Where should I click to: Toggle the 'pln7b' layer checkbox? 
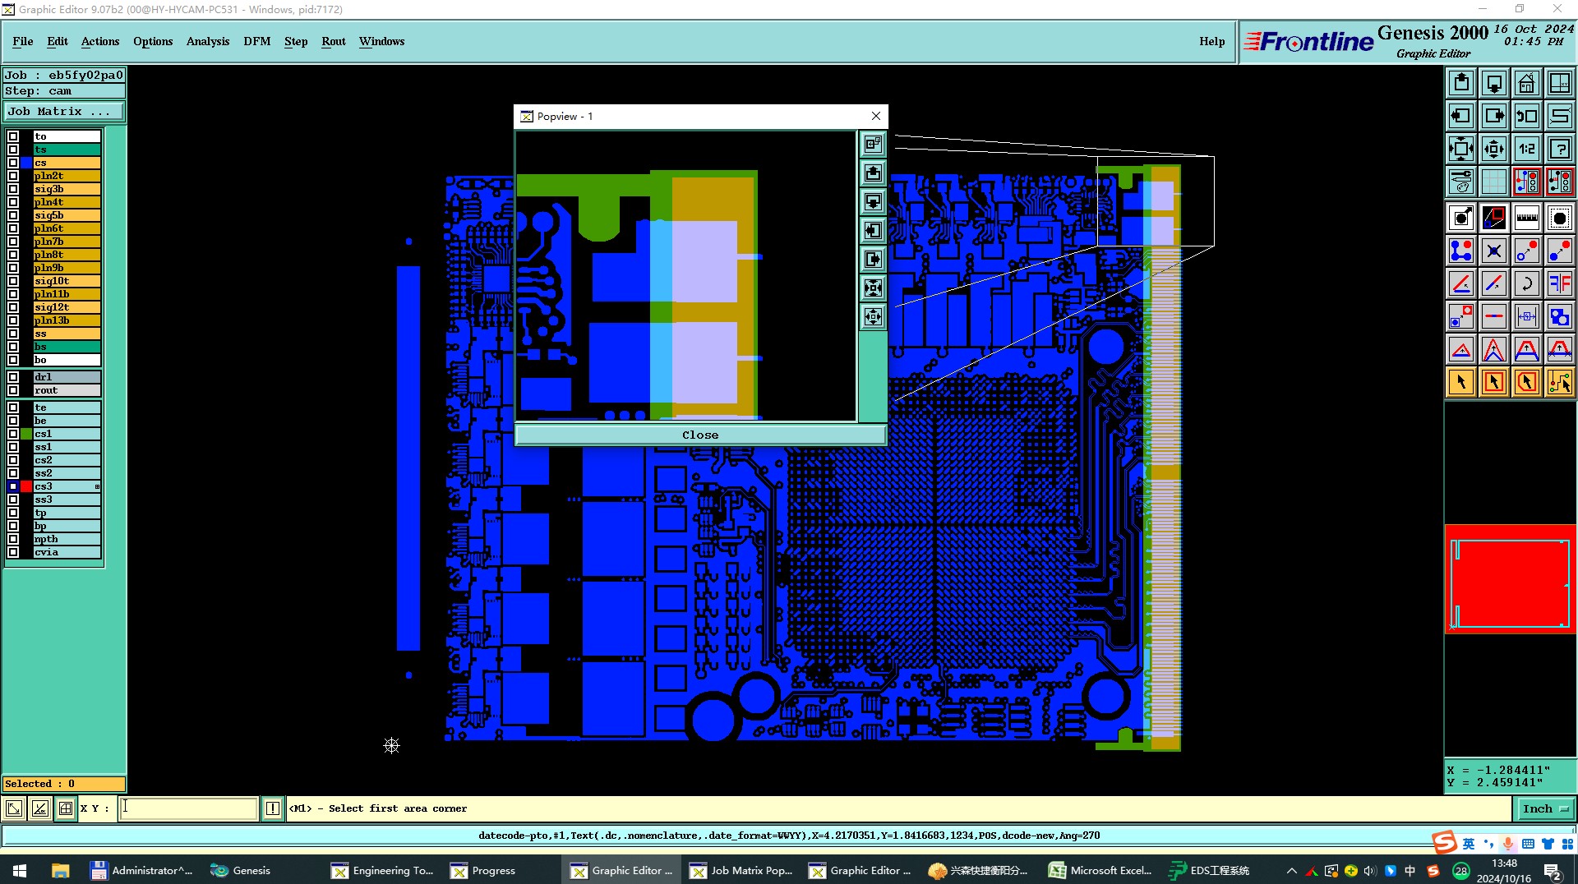[x=13, y=242]
